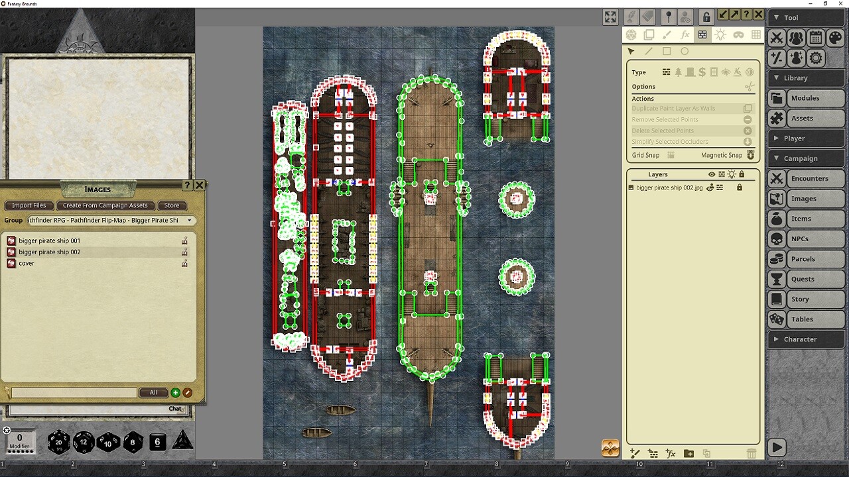Screen dimensions: 849x477
Task: Select the wall occluder paint tool
Action: [702, 34]
